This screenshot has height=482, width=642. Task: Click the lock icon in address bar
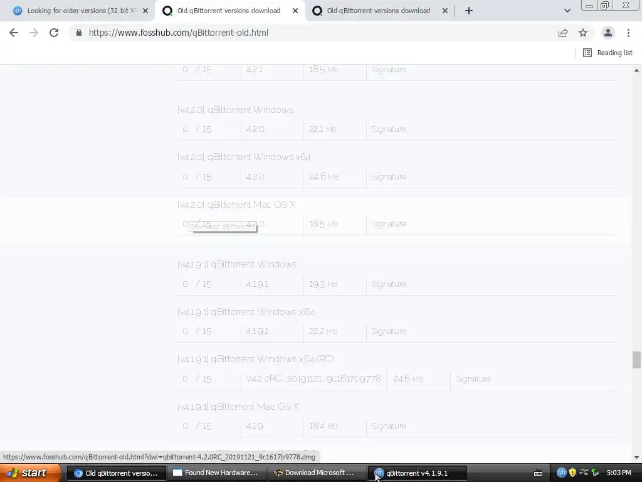79,33
